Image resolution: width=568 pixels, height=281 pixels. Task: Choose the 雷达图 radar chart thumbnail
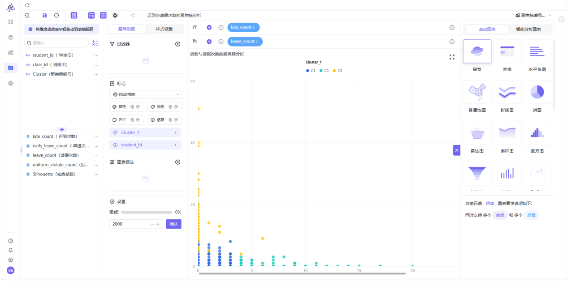click(477, 133)
